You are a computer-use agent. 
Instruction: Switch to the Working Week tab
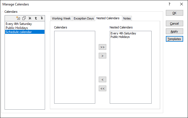click(x=61, y=18)
